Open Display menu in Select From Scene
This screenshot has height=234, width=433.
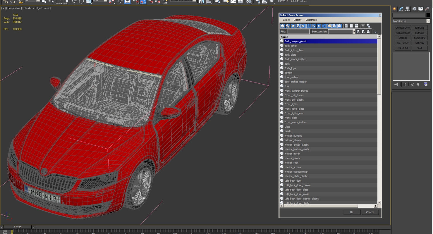pos(298,20)
